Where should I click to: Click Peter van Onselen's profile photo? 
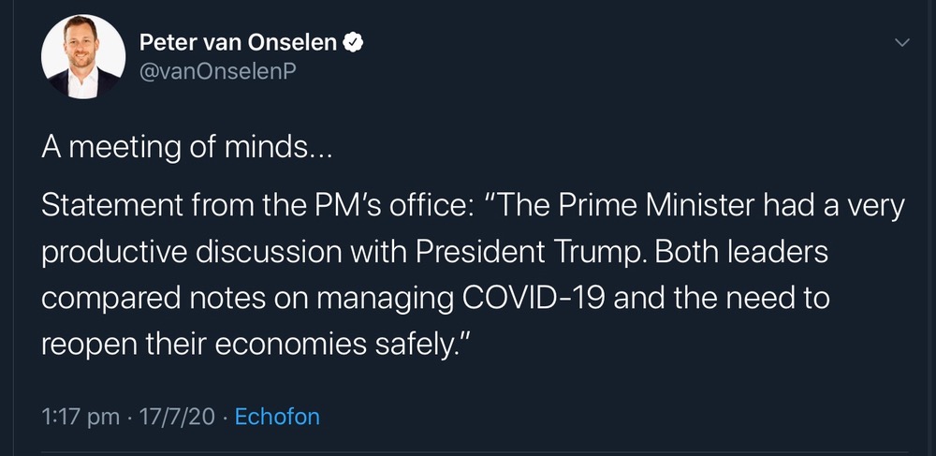tap(83, 57)
